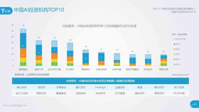Click the blue table header banner
199x112 pixels.
pos(100,81)
